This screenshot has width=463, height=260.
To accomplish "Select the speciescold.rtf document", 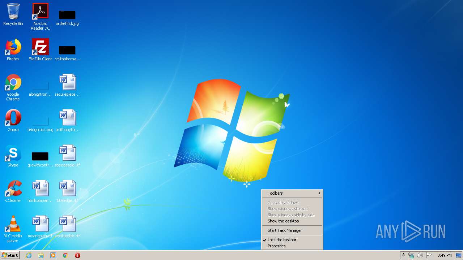I will tap(67, 156).
